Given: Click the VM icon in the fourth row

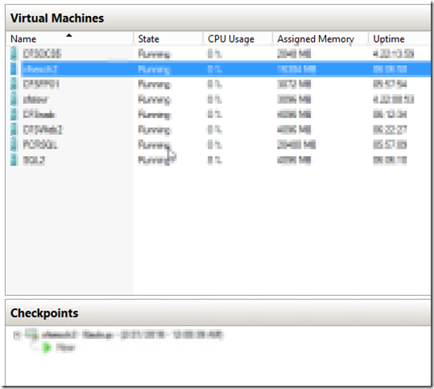Looking at the screenshot, I should (14, 99).
